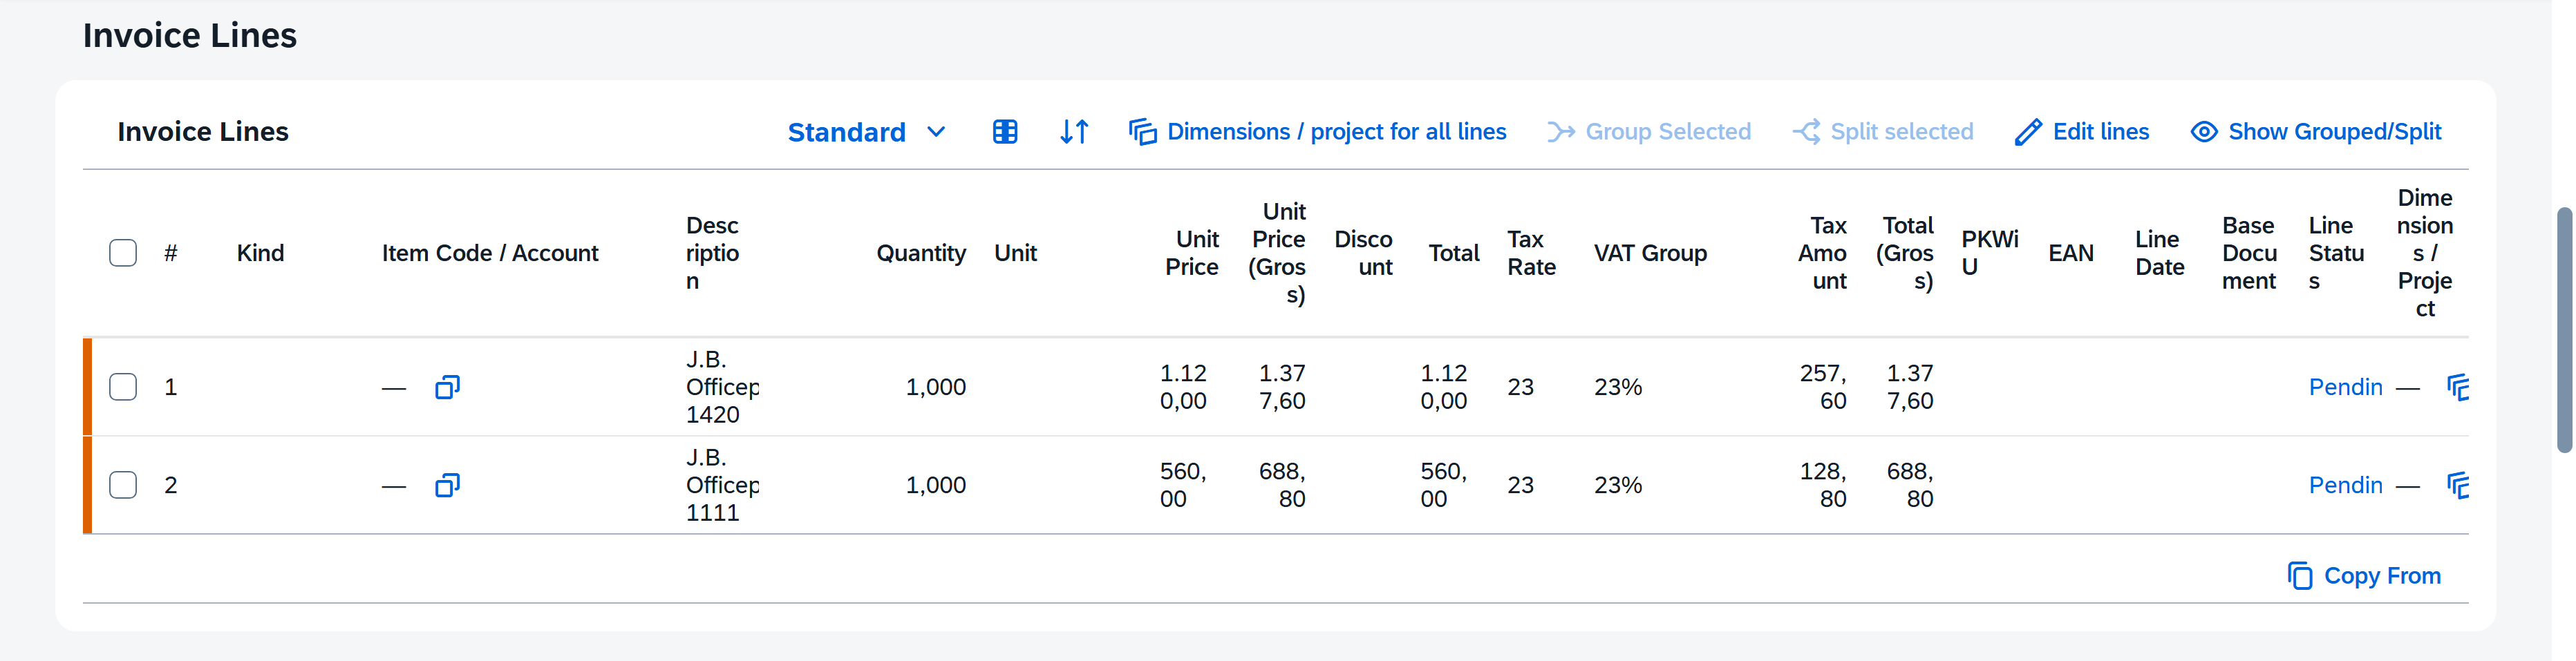The width and height of the screenshot is (2576, 661).
Task: Click the 23% VAT group in line 1
Action: pos(1618,387)
